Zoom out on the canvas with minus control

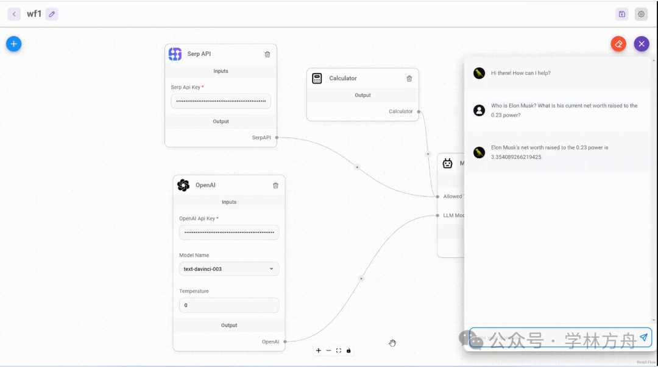pyautogui.click(x=328, y=351)
